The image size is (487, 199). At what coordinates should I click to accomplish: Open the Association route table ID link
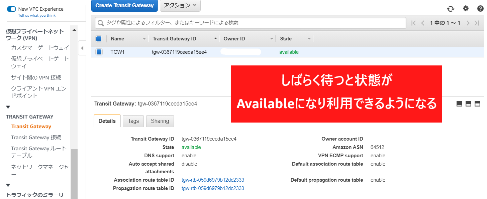tap(213, 180)
